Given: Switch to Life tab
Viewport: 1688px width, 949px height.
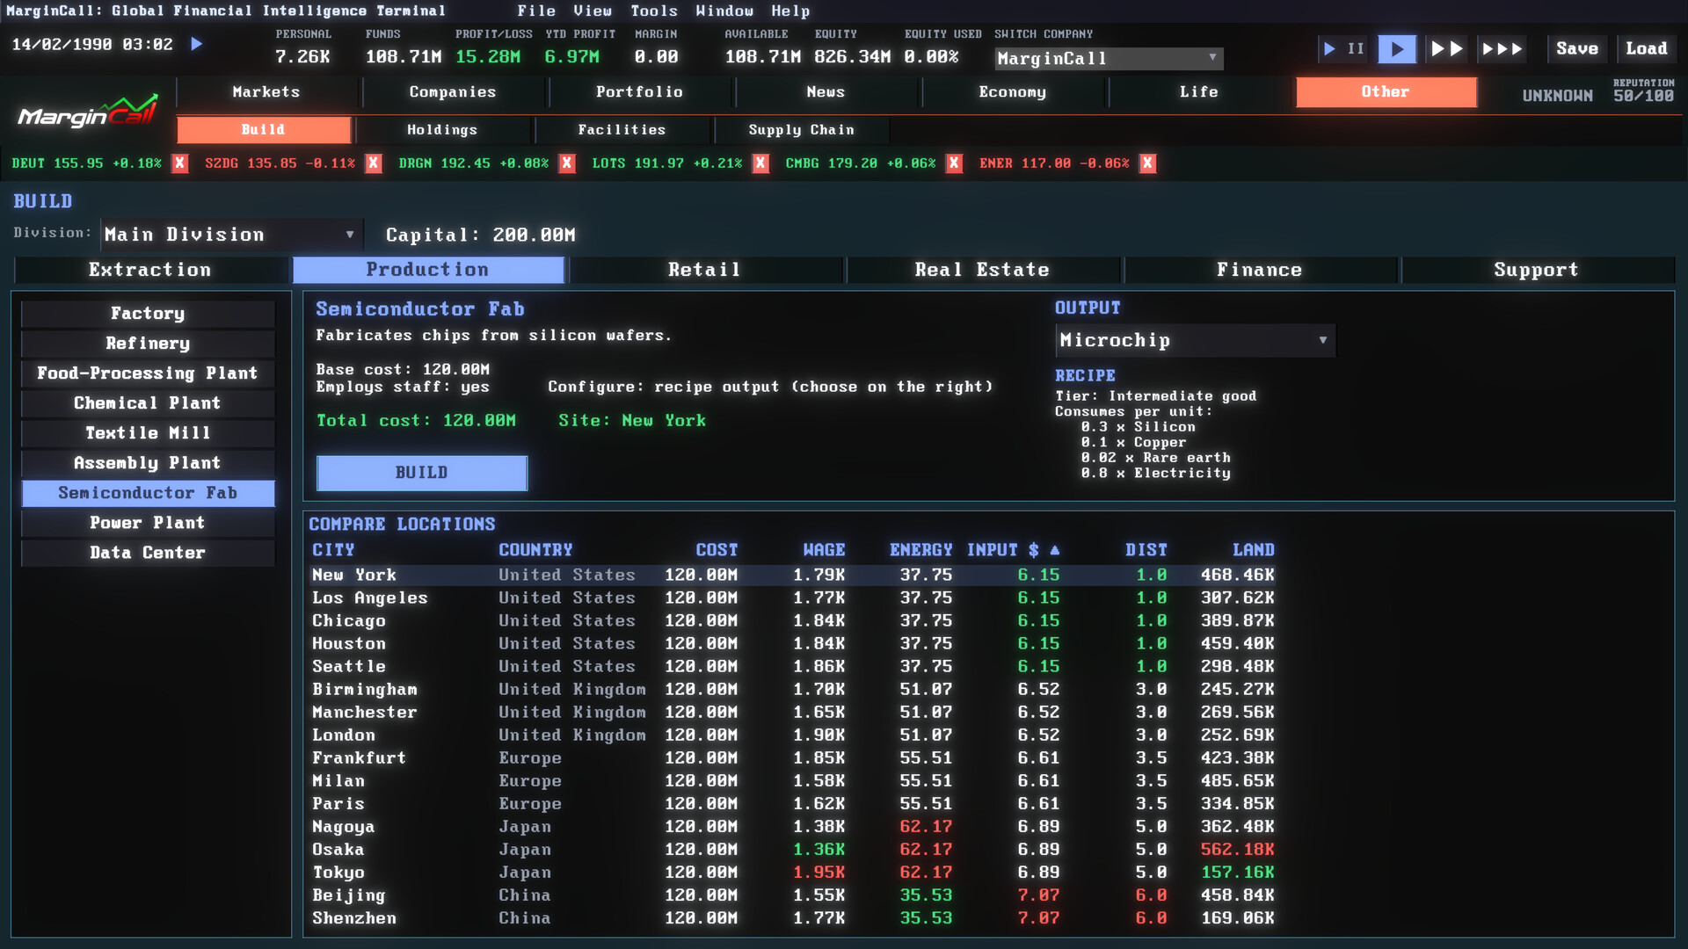Looking at the screenshot, I should pyautogui.click(x=1198, y=92).
